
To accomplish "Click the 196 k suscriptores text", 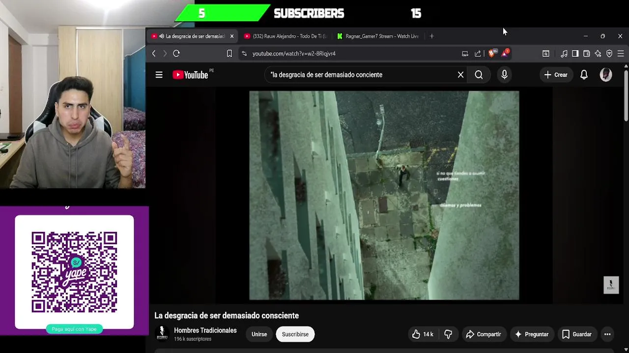I will (x=193, y=339).
